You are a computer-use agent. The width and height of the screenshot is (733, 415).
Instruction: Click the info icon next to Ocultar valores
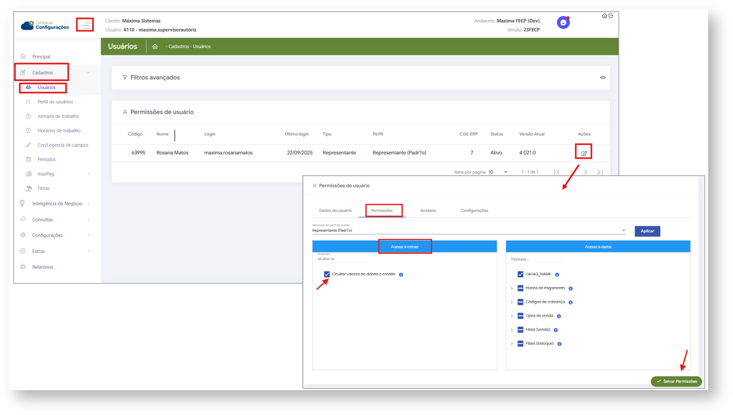401,274
